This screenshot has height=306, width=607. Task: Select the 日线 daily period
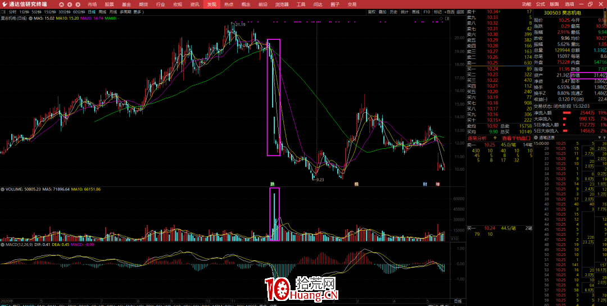point(92,12)
